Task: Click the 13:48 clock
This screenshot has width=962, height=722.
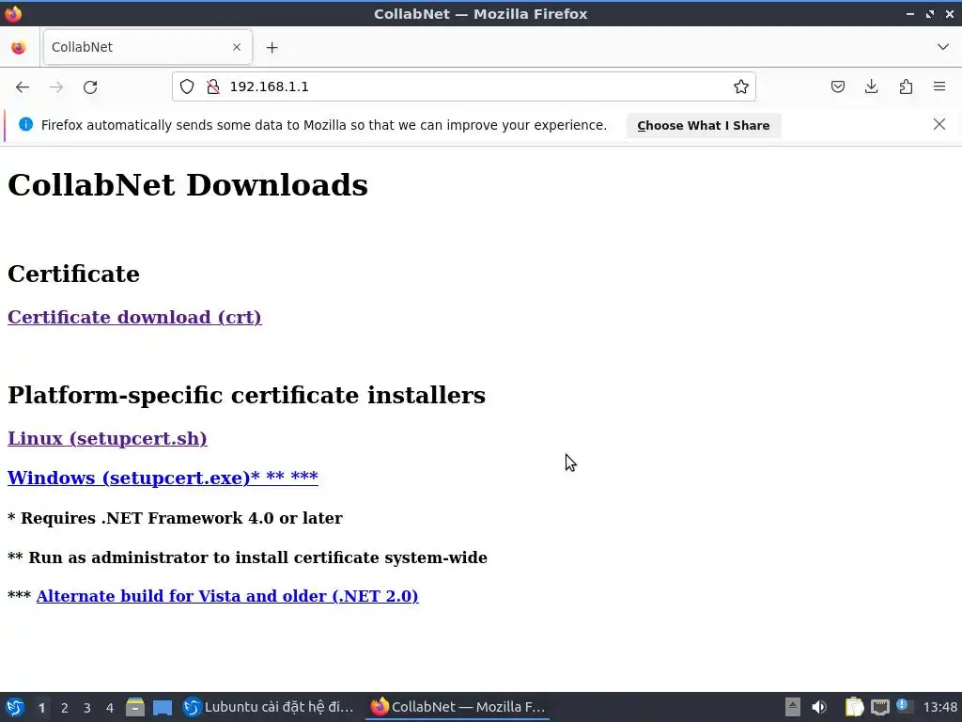Action: pyautogui.click(x=939, y=707)
